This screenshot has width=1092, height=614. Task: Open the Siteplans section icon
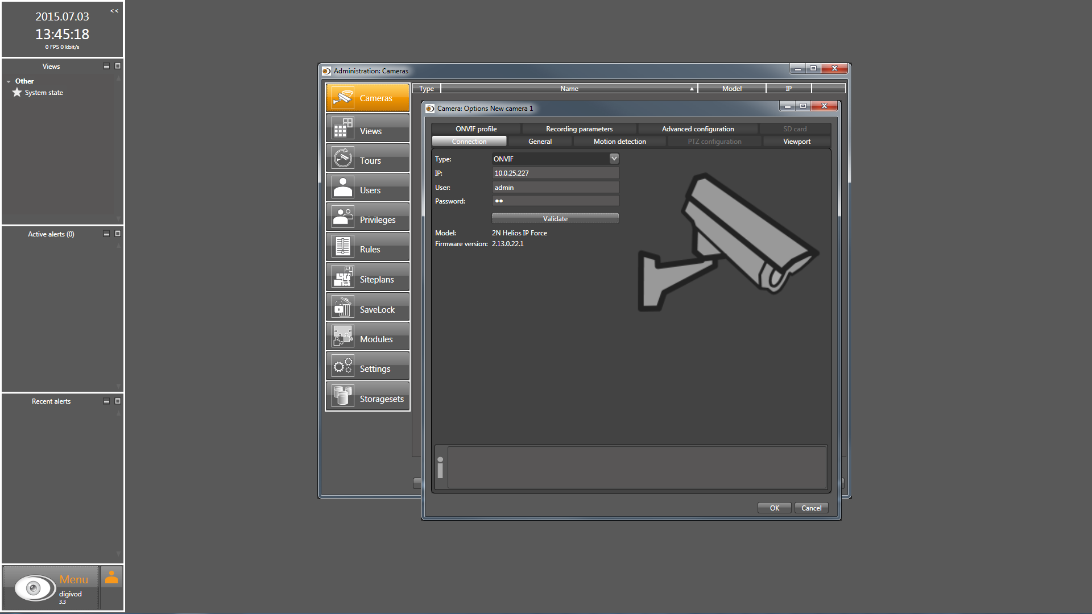pos(343,277)
